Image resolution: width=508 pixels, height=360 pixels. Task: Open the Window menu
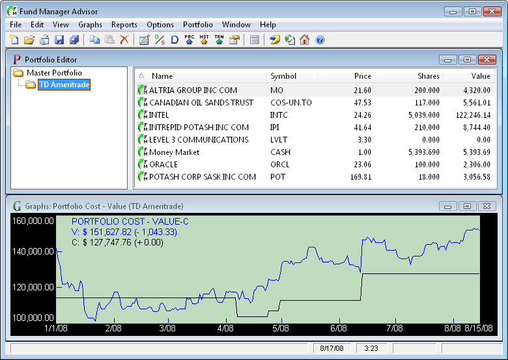click(x=236, y=25)
